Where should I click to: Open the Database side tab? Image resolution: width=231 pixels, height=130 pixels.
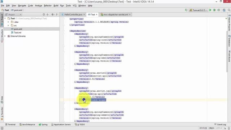[x=229, y=41]
